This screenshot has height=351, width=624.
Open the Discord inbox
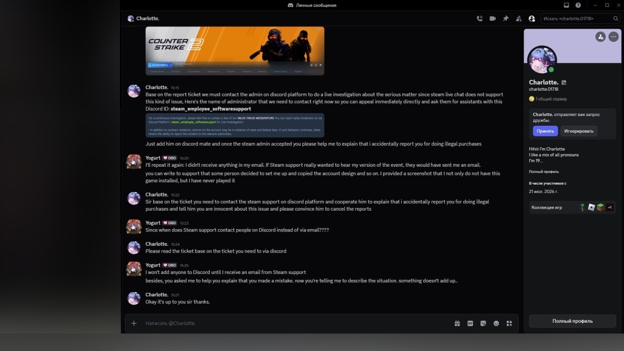566,5
